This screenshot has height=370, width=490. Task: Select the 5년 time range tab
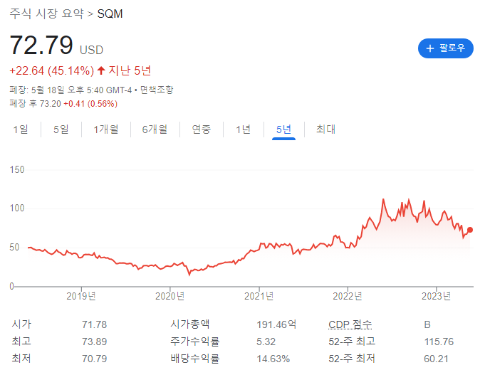(x=283, y=129)
